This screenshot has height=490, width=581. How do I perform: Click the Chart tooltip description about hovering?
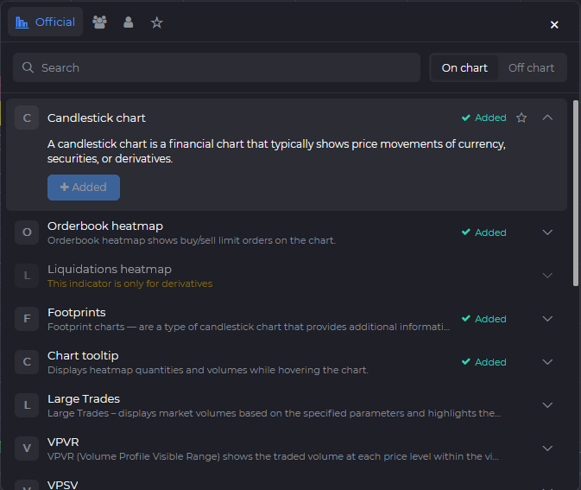pos(208,370)
